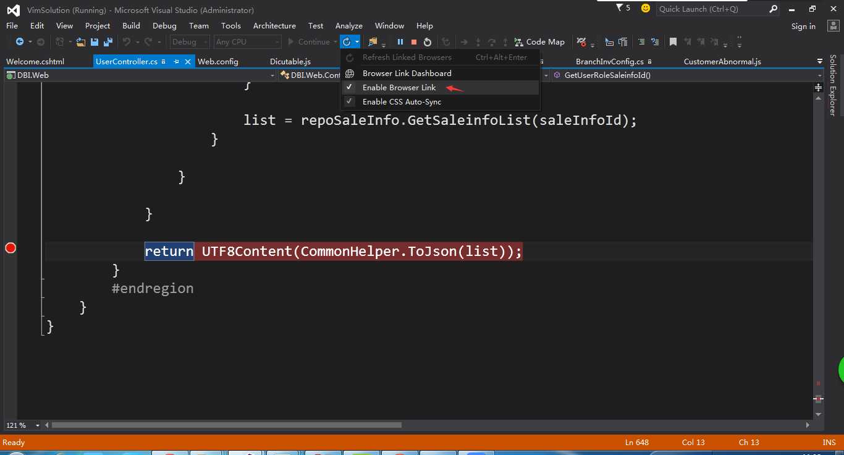Image resolution: width=844 pixels, height=455 pixels.
Task: Toggle the Enable Browser Link option
Action: tap(440, 87)
